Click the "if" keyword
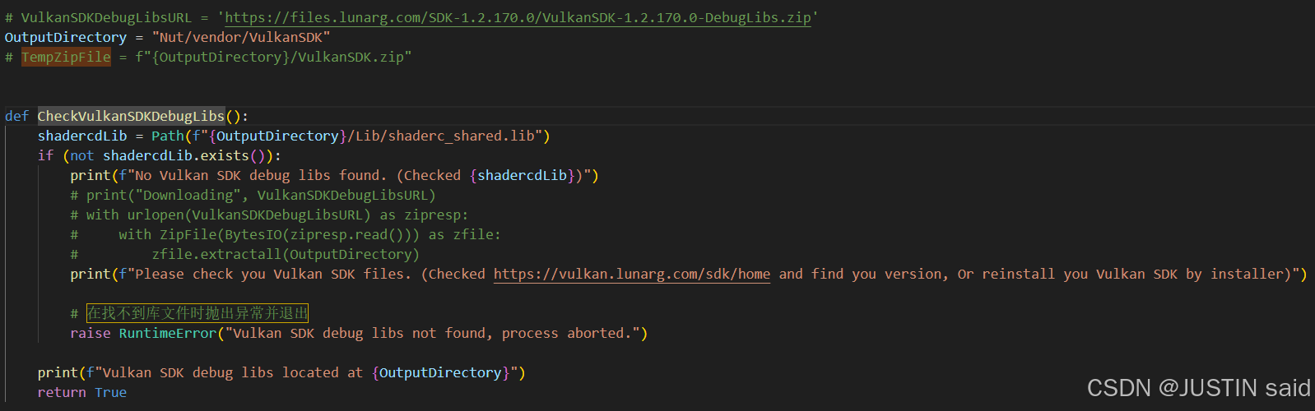The height and width of the screenshot is (411, 1315). [45, 155]
